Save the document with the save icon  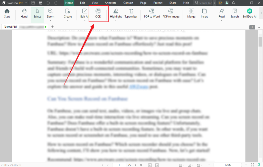click(33, 3)
